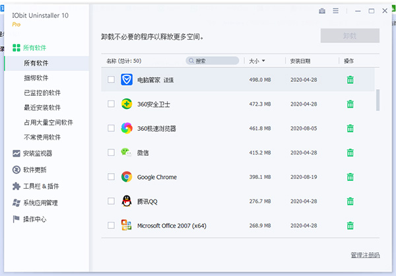Click the 安装监视器 chart icon

point(16,153)
